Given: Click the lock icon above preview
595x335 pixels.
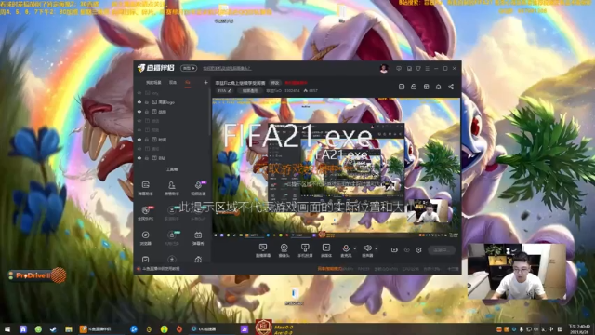Looking at the screenshot, I should [x=414, y=87].
